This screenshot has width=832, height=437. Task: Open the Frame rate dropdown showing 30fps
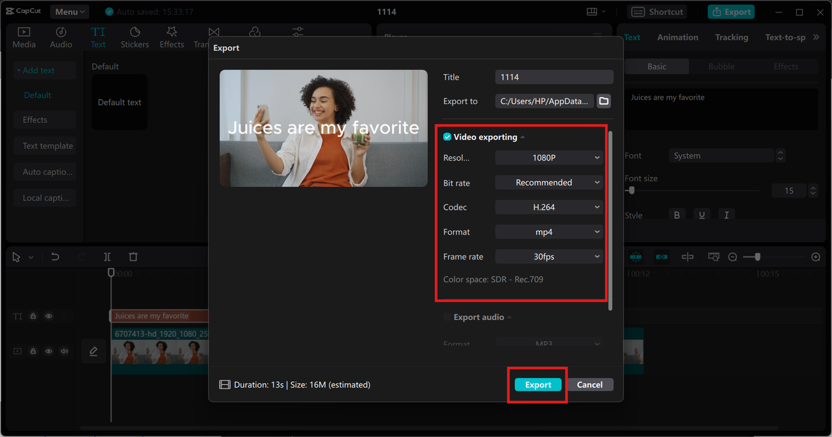pos(549,256)
